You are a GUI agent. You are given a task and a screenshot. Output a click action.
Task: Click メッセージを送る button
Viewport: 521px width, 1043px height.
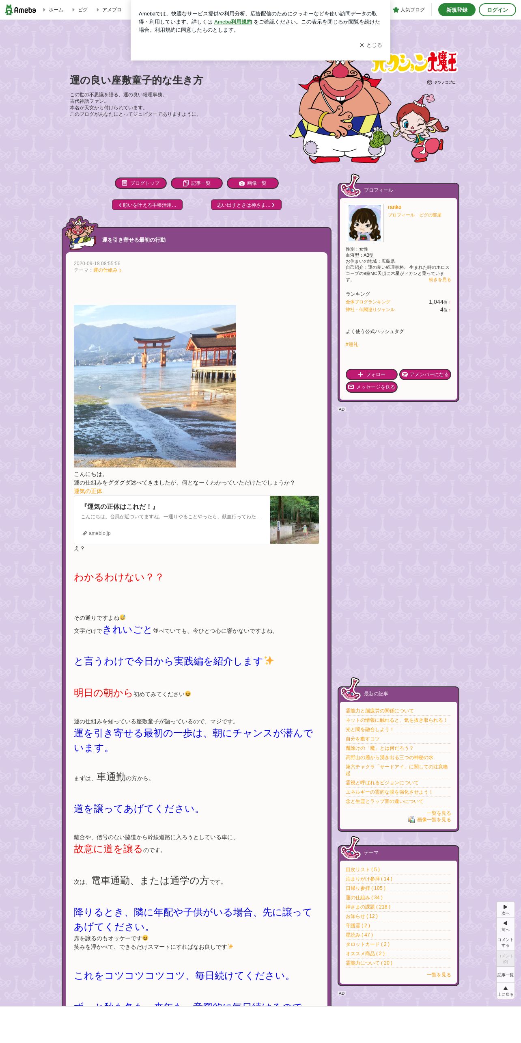coord(372,387)
